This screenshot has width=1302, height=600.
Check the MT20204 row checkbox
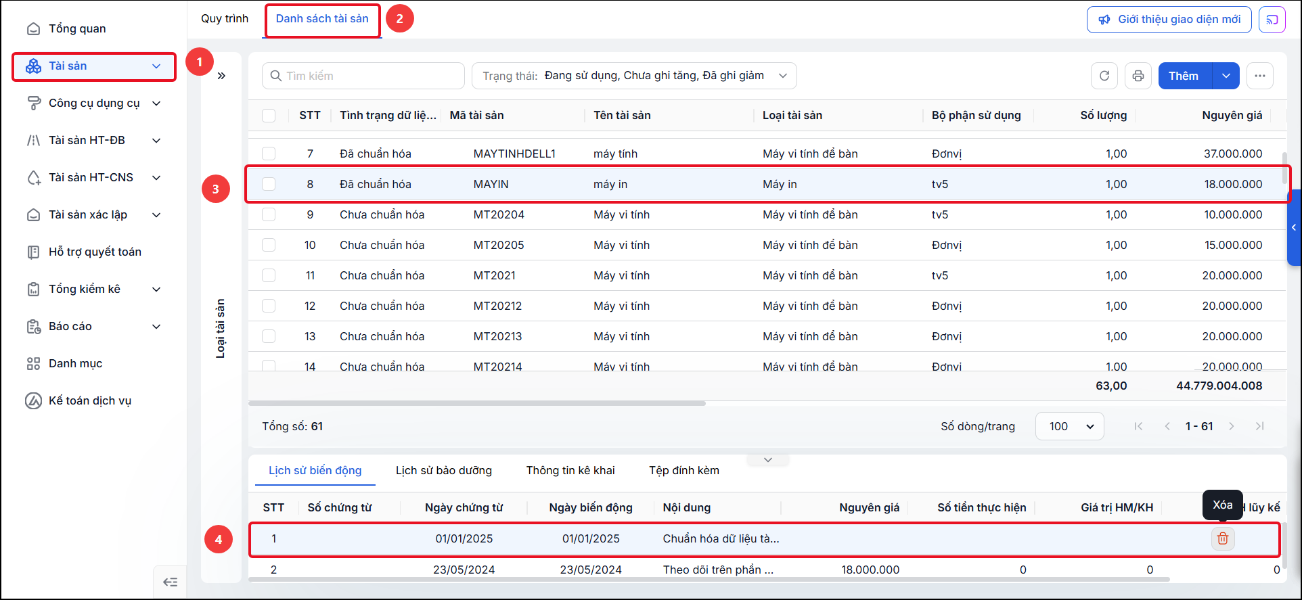point(269,214)
